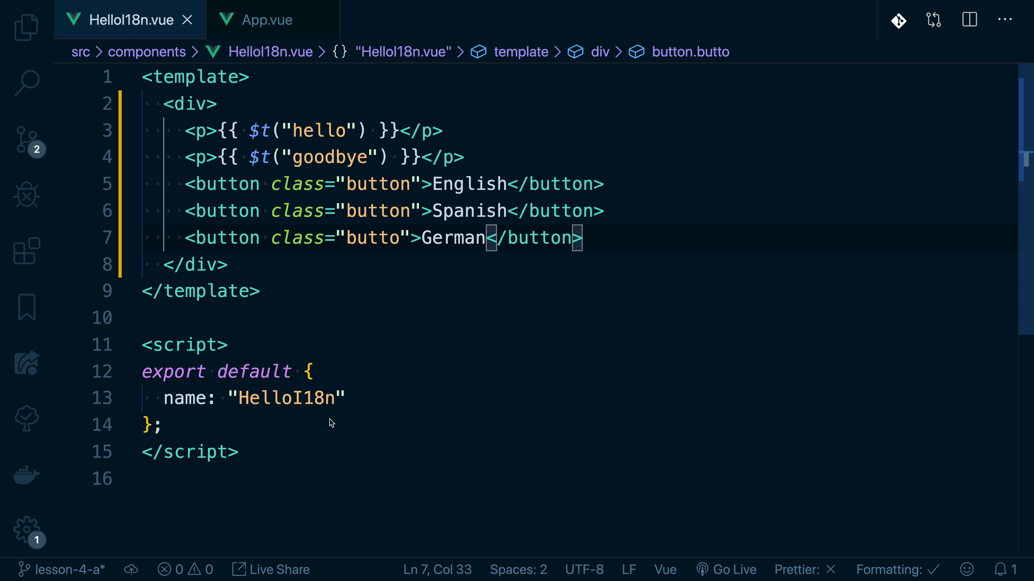
Task: Open the Run and Debug view
Action: [26, 195]
